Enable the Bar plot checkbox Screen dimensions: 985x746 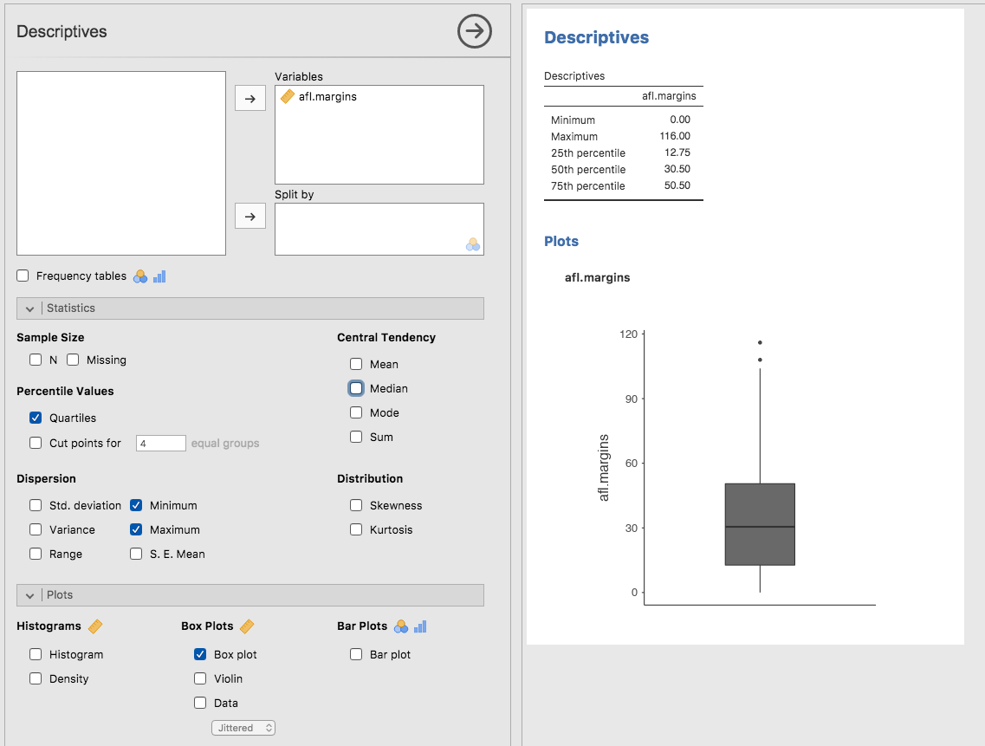pos(356,654)
